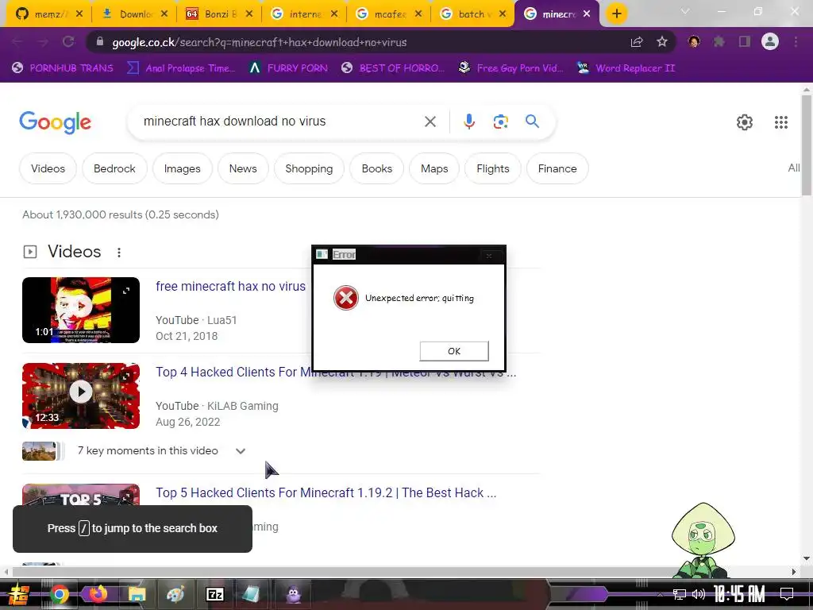Click the blue magnifier search icon

tap(532, 122)
